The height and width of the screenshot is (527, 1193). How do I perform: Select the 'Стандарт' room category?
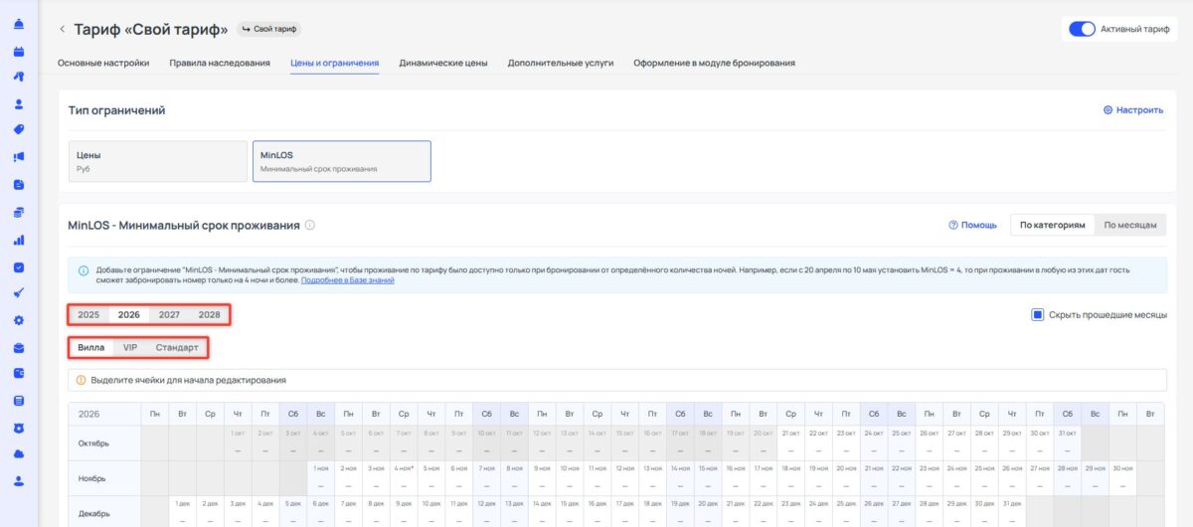[x=177, y=348]
